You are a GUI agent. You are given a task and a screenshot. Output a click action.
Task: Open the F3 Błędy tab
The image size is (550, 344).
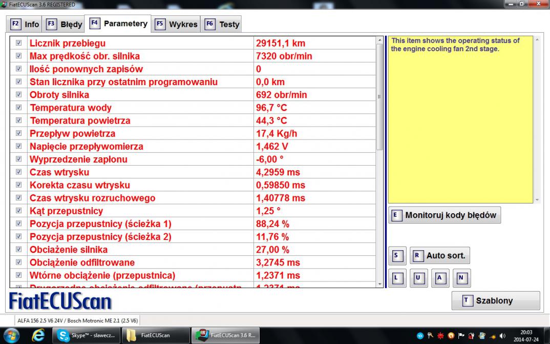(64, 24)
